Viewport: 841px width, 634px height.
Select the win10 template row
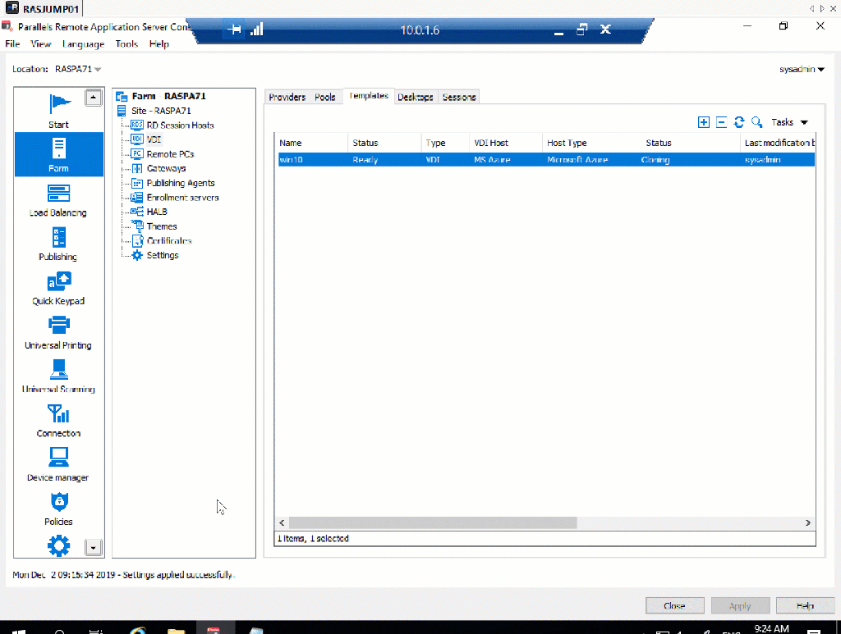546,160
